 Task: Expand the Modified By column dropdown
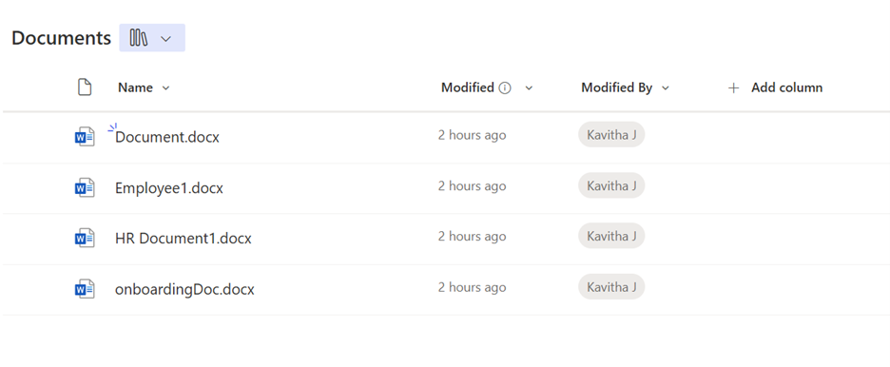pyautogui.click(x=666, y=87)
